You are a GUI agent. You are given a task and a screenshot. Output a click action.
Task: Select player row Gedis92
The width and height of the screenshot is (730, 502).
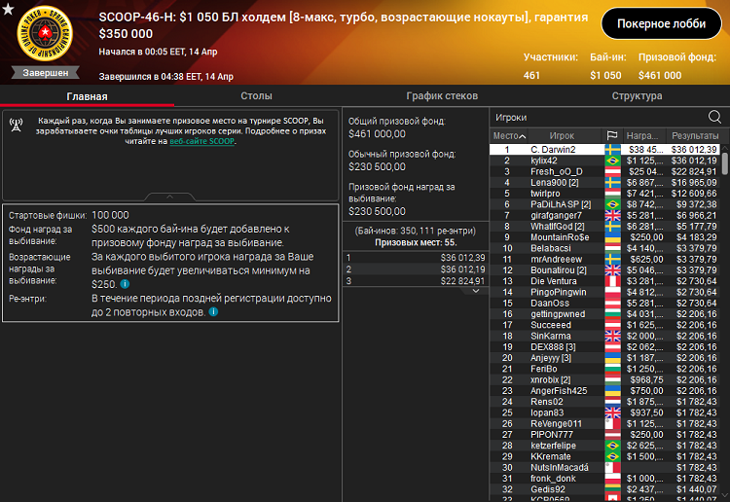604,489
